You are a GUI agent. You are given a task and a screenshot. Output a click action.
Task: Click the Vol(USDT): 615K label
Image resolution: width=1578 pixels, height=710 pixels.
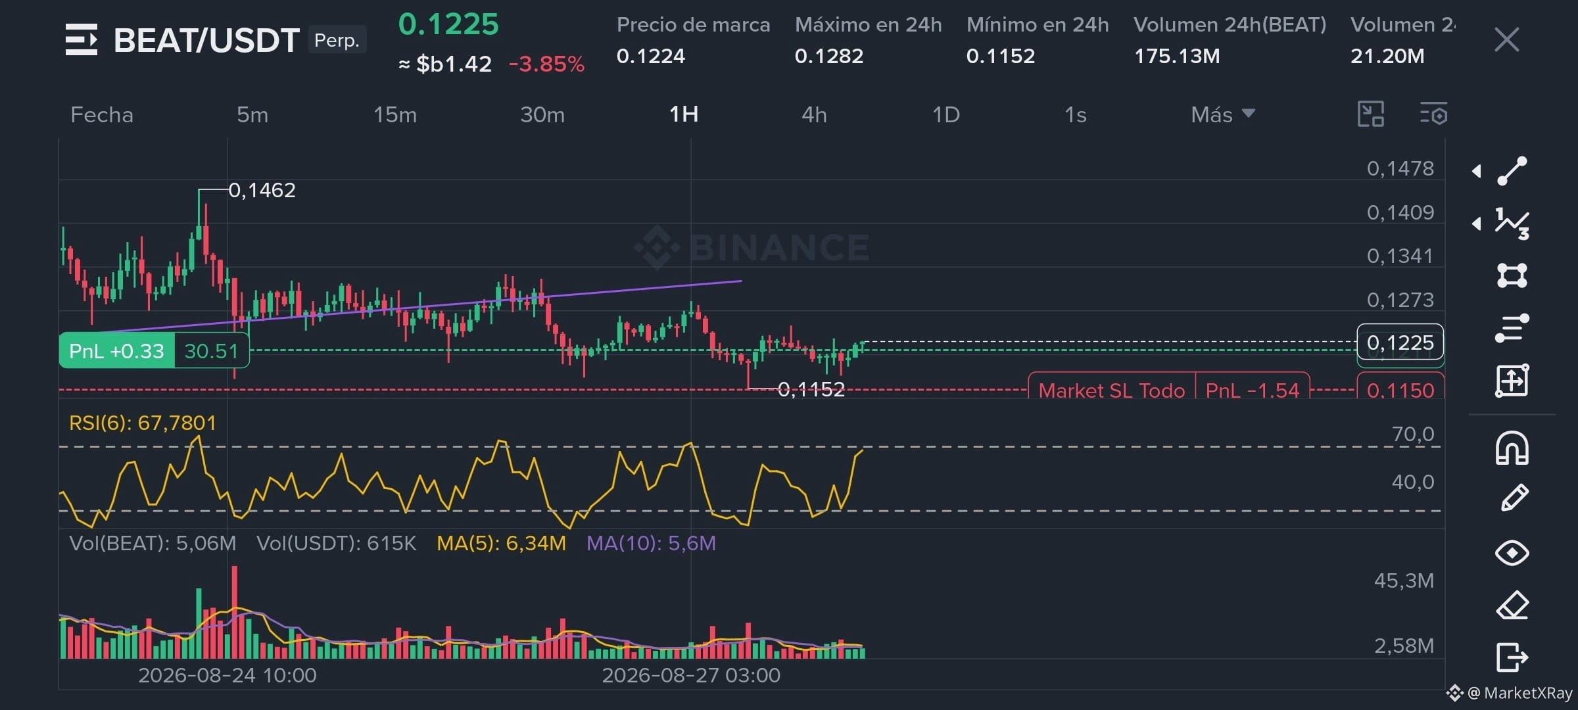click(x=336, y=543)
